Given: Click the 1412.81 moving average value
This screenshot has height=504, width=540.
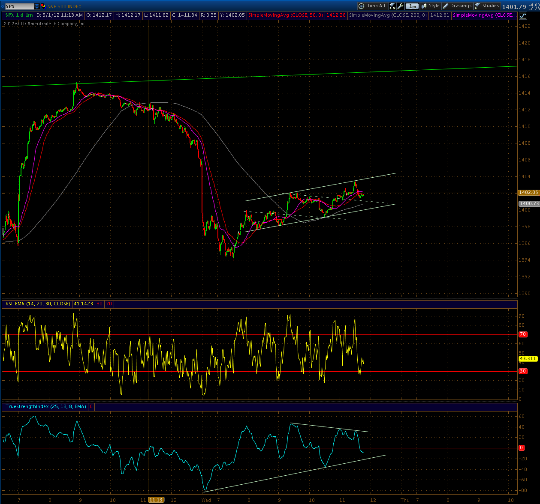Looking at the screenshot, I should [440, 15].
